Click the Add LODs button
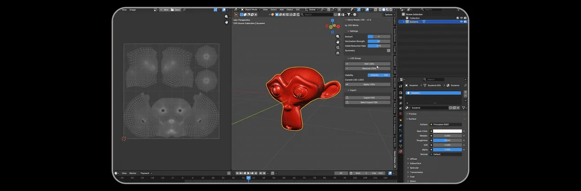The height and width of the screenshot is (191, 581). pos(367,64)
